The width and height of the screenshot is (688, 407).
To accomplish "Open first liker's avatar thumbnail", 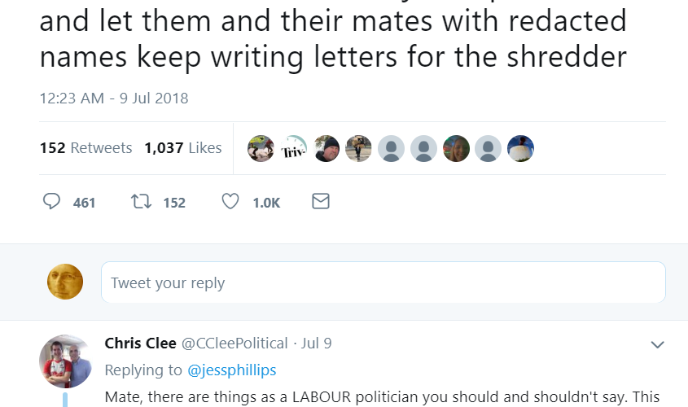I will pyautogui.click(x=261, y=148).
